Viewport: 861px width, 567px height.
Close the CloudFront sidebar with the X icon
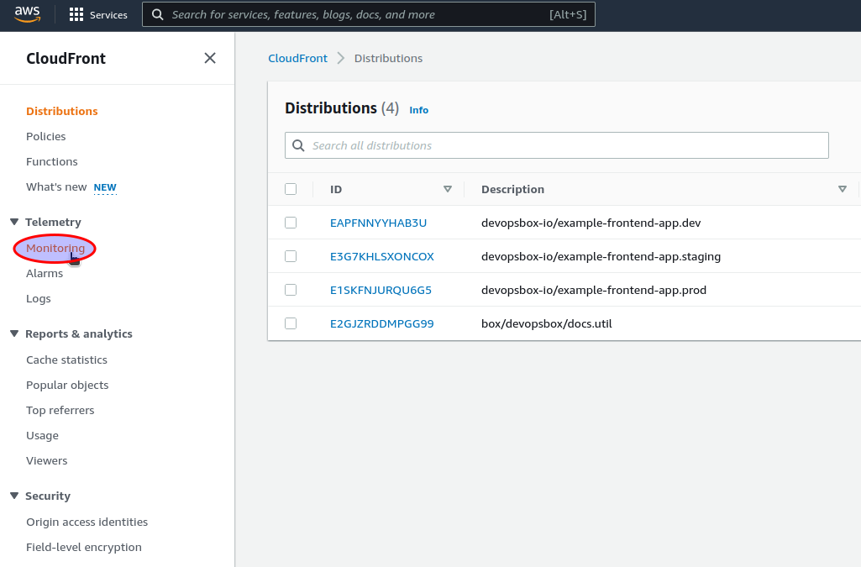point(209,58)
